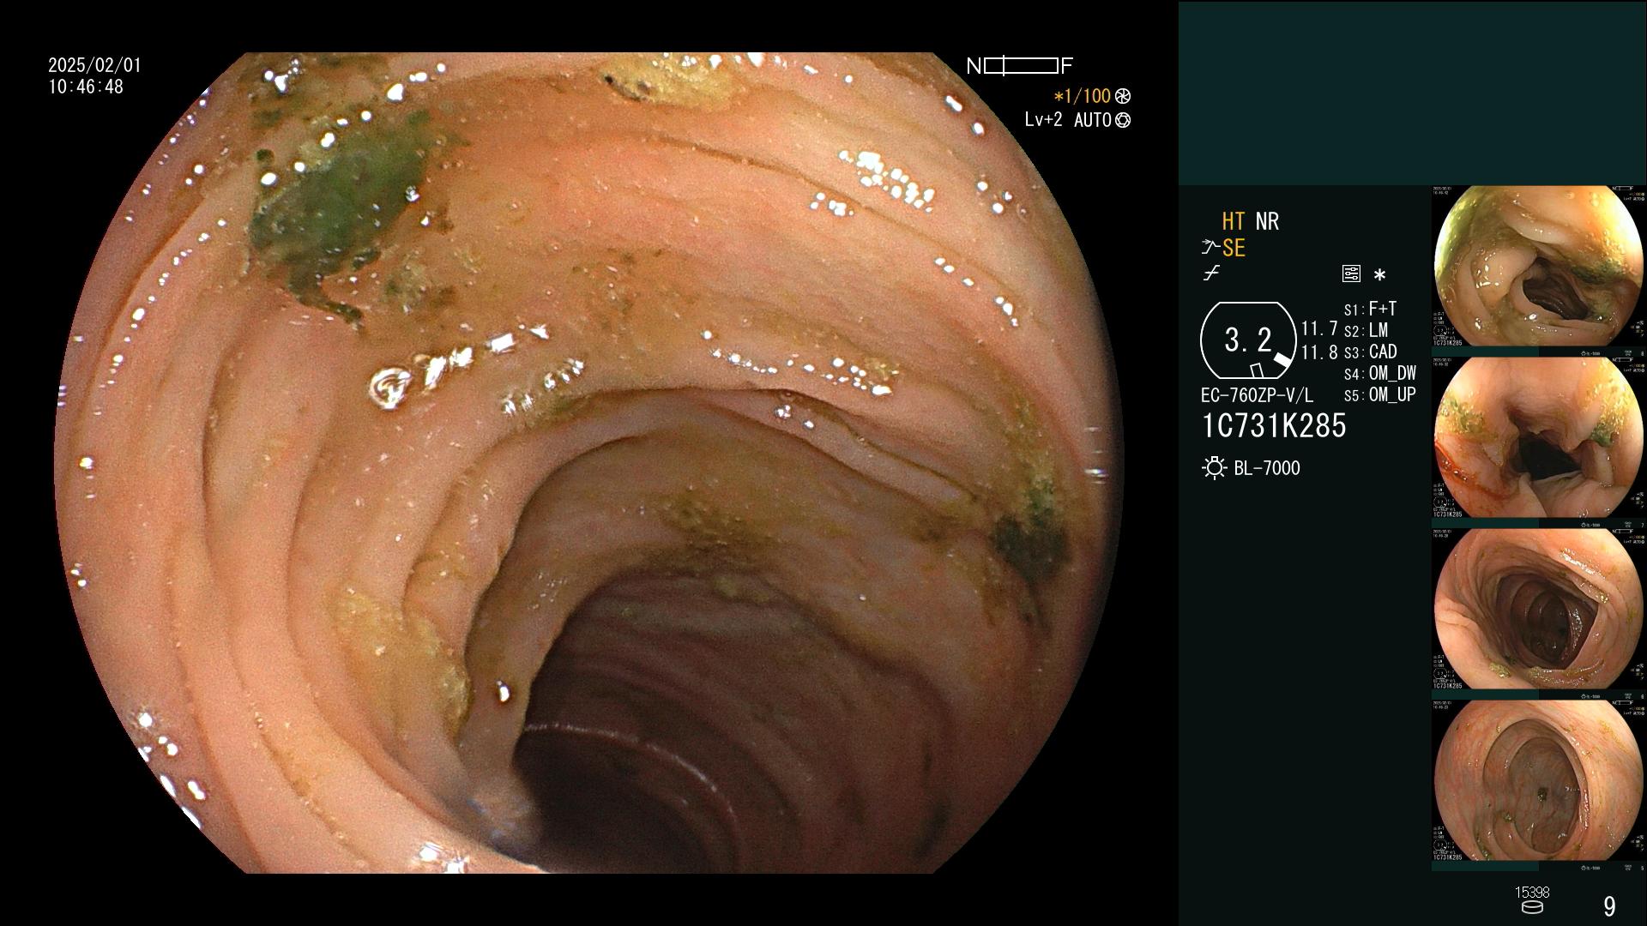Click the scope channel indicator showing 3.2
Viewport: 1647px width, 926px height.
pyautogui.click(x=1248, y=340)
